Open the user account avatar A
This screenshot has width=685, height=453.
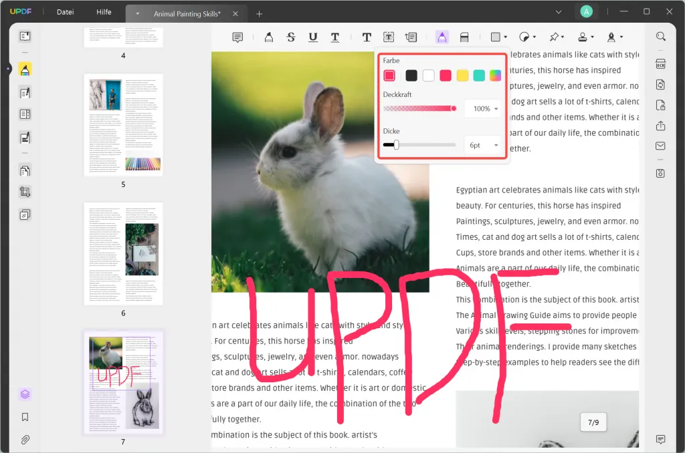(586, 12)
